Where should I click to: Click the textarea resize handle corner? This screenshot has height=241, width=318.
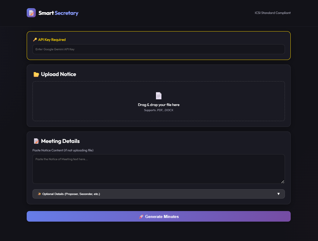[282, 182]
